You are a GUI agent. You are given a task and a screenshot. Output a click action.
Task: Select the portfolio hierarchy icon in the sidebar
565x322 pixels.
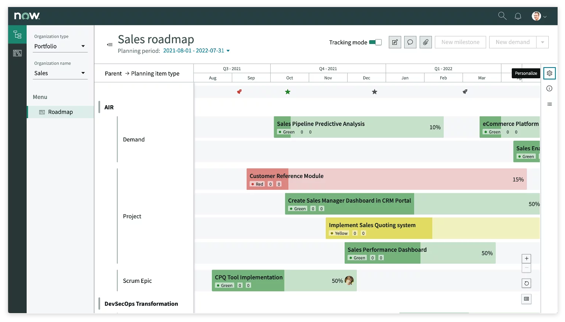[17, 34]
